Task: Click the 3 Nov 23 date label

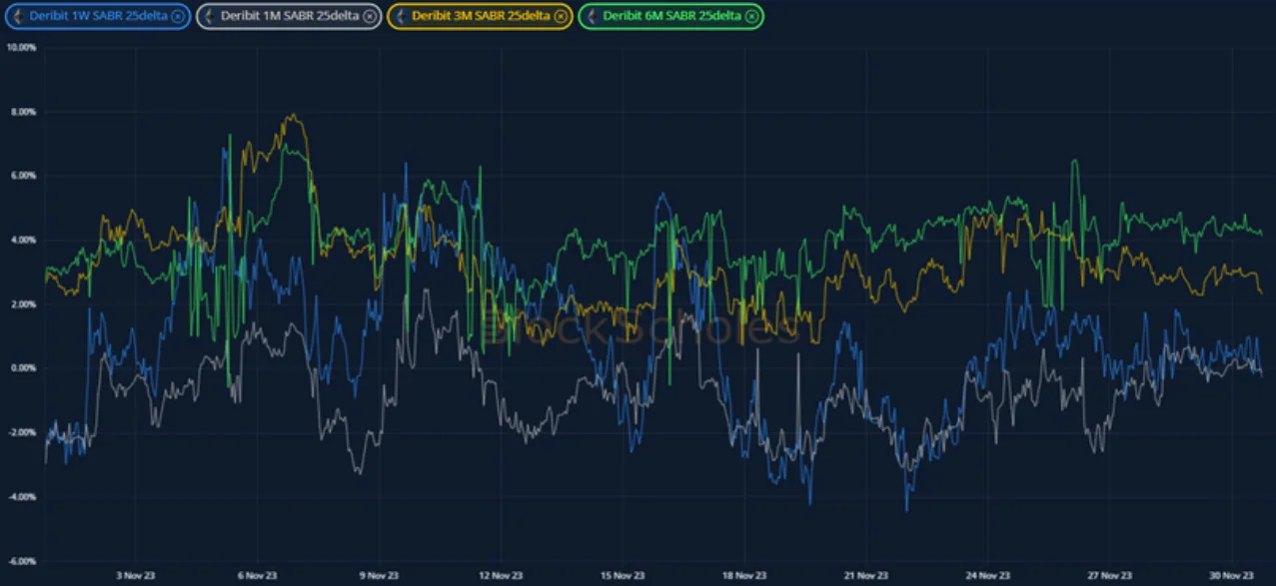Action: (136, 576)
